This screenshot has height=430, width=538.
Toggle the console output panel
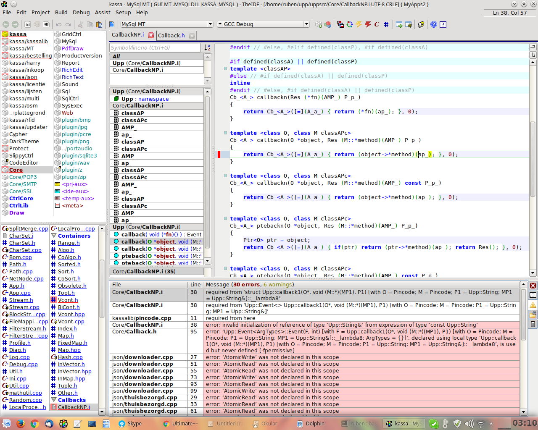coord(533,295)
